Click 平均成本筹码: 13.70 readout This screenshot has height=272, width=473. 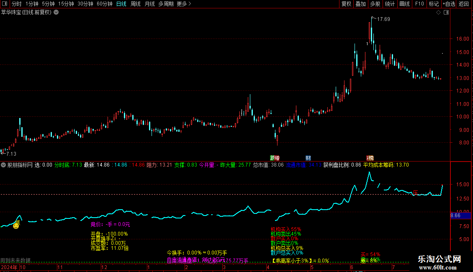point(386,165)
